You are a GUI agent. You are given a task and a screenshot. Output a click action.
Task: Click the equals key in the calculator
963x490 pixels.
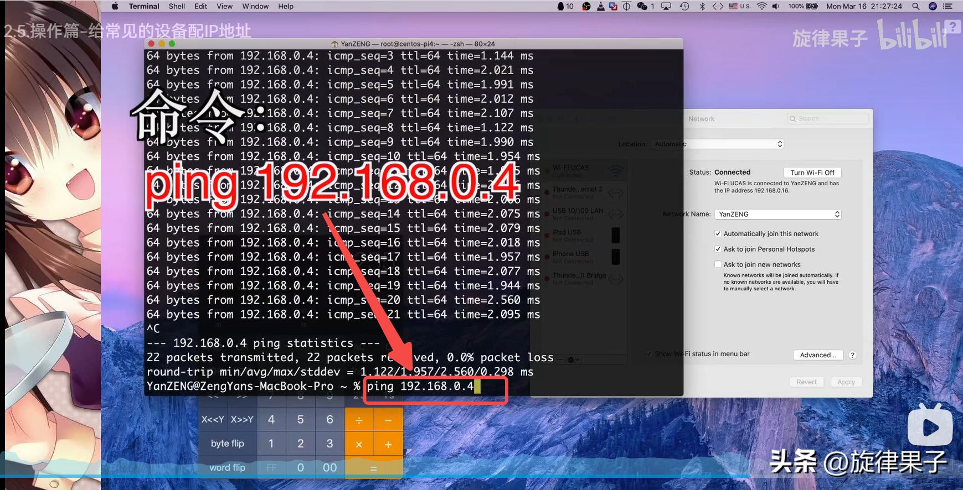(374, 468)
